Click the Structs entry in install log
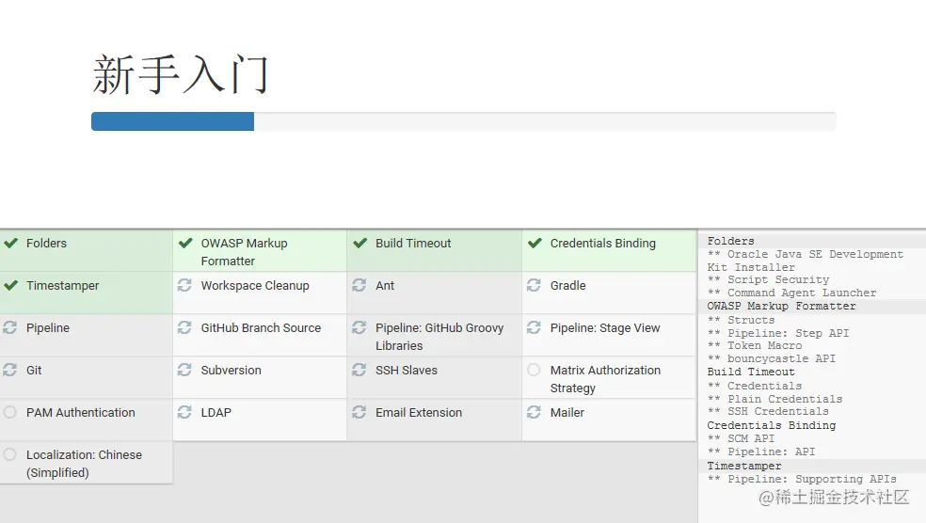The height and width of the screenshot is (523, 926). click(742, 320)
